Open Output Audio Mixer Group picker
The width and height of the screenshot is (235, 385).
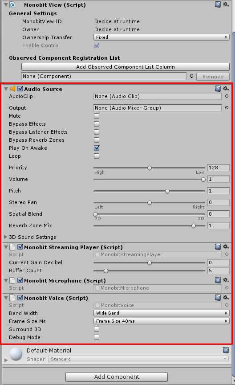(227, 108)
